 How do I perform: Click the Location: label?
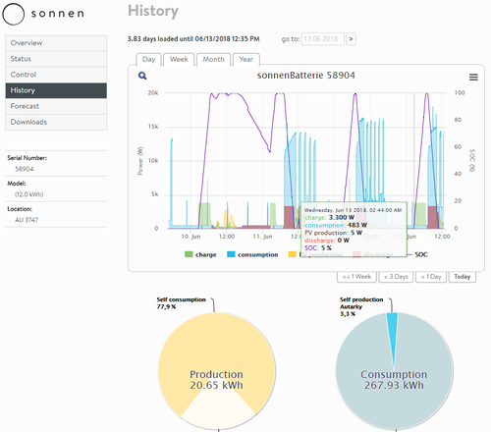[20, 209]
